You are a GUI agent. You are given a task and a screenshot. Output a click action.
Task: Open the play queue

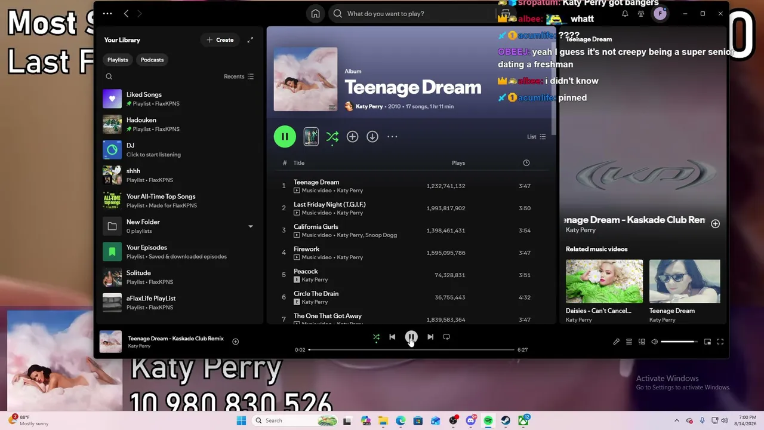coord(629,342)
